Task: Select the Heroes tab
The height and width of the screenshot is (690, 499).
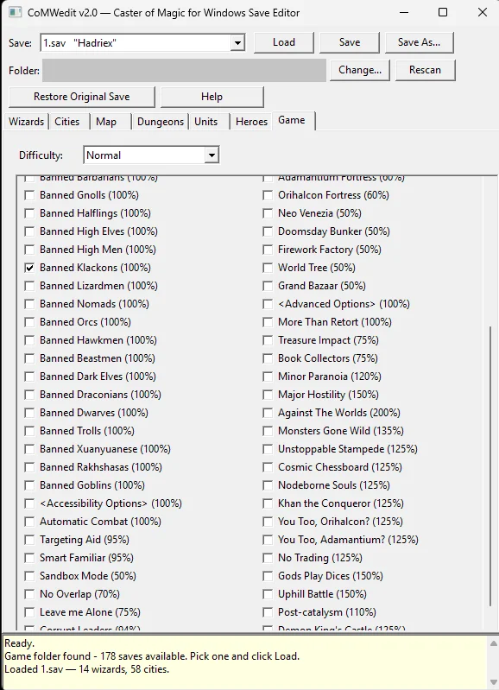Action: coord(251,122)
